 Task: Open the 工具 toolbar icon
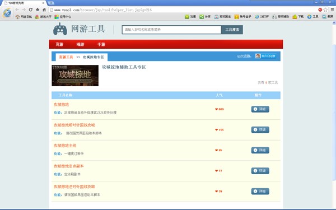point(313,16)
